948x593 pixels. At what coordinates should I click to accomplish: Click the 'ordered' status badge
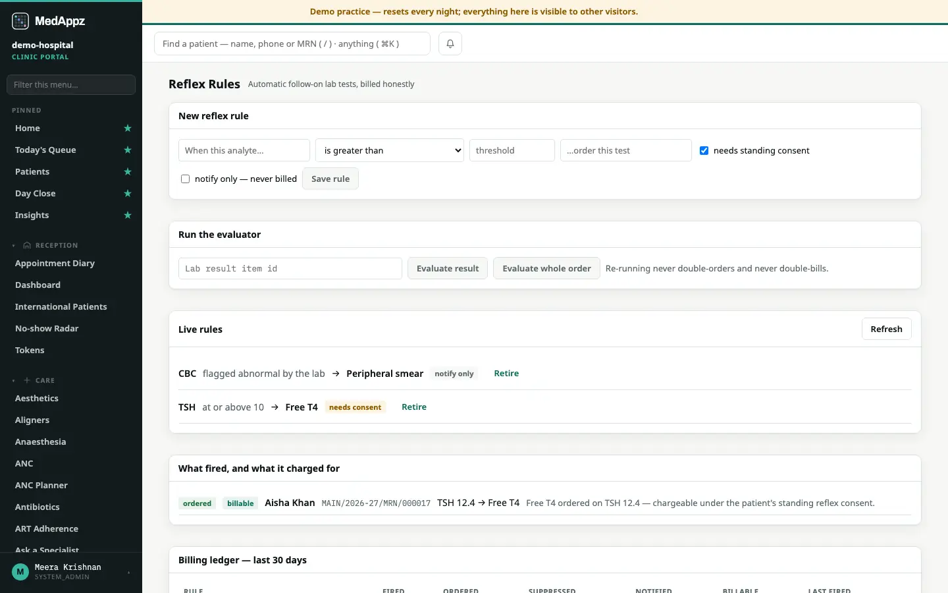tap(197, 503)
